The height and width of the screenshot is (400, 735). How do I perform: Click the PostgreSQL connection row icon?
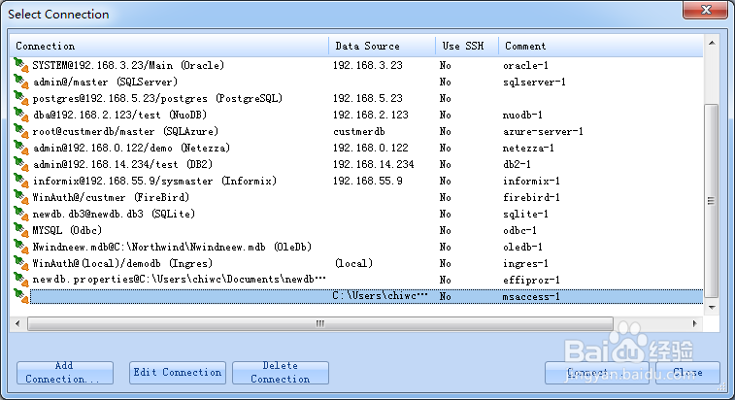21,97
